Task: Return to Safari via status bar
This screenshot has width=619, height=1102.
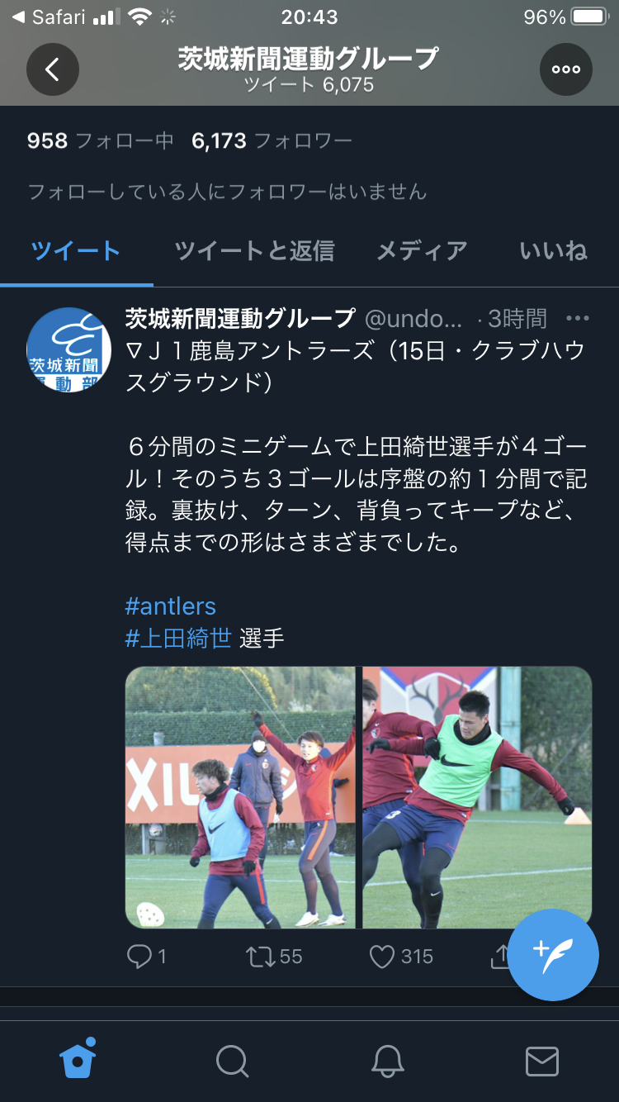Action: (51, 17)
